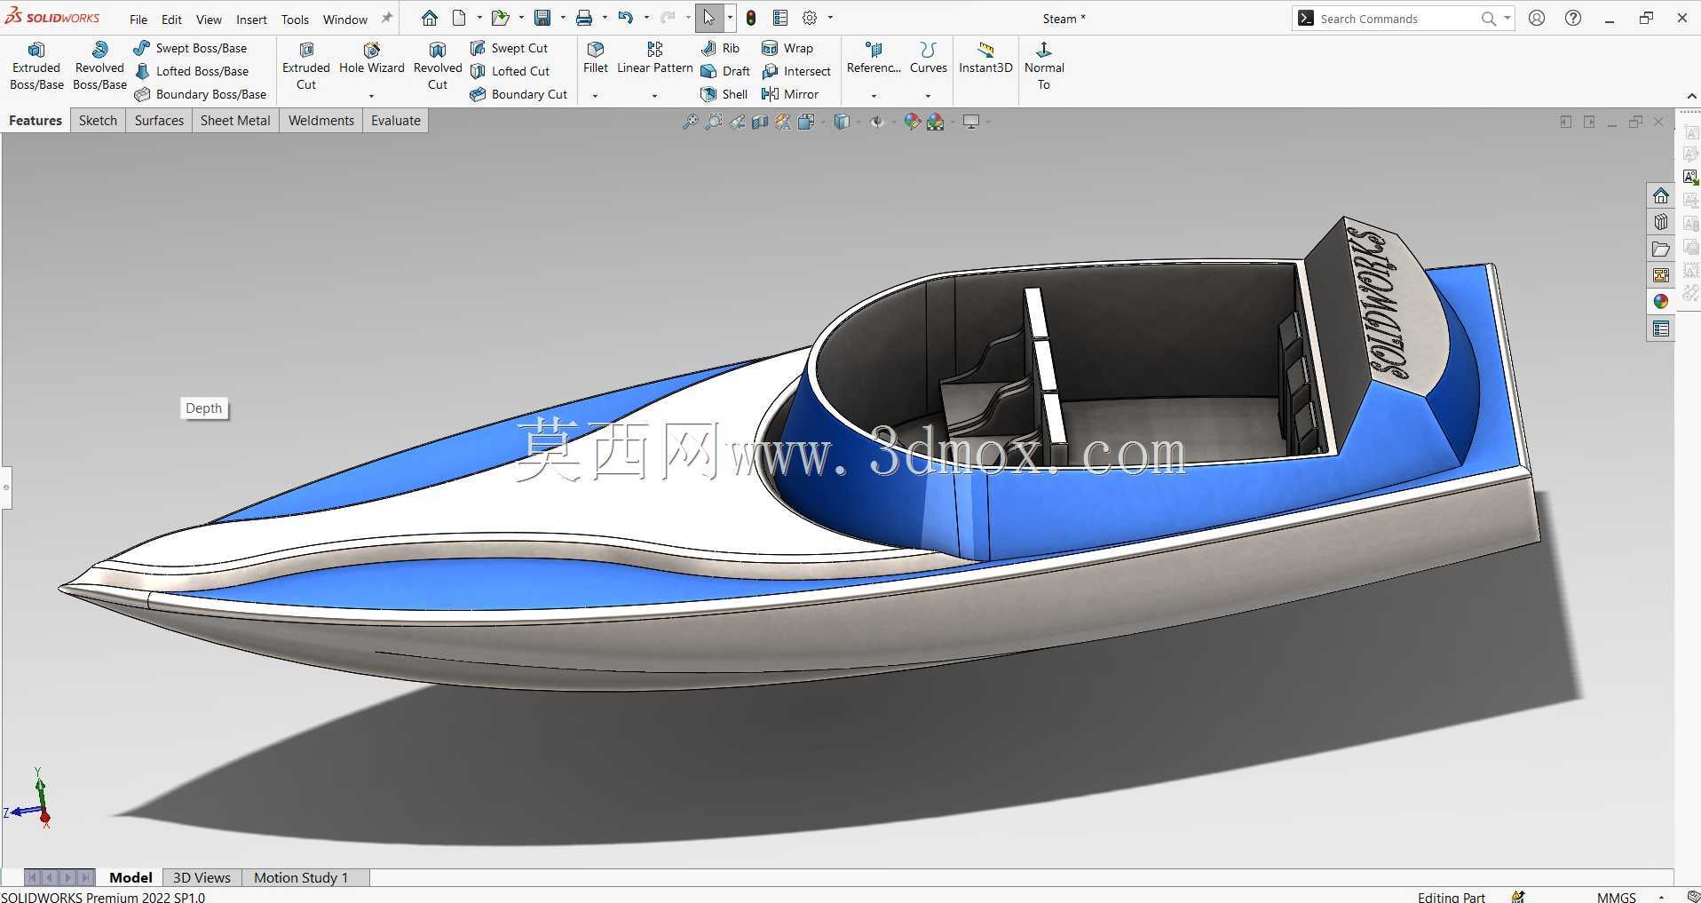This screenshot has width=1701, height=903.
Task: Select the Extruded Boss/Base tool
Action: (36, 67)
